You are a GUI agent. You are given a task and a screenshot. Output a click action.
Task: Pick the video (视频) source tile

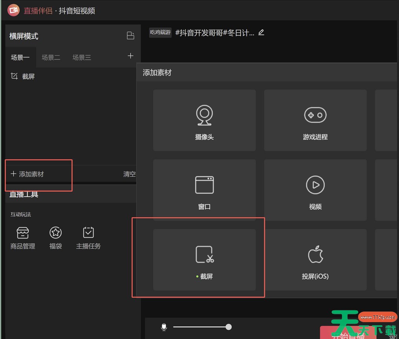(x=315, y=190)
